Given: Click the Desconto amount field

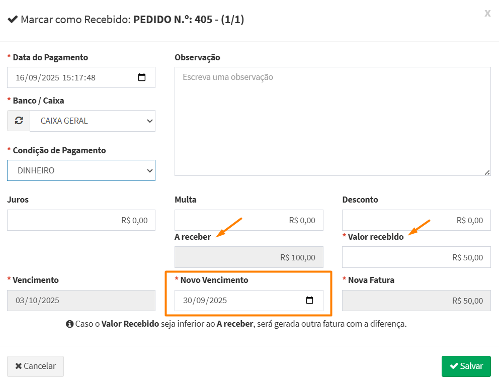Looking at the screenshot, I should 416,220.
